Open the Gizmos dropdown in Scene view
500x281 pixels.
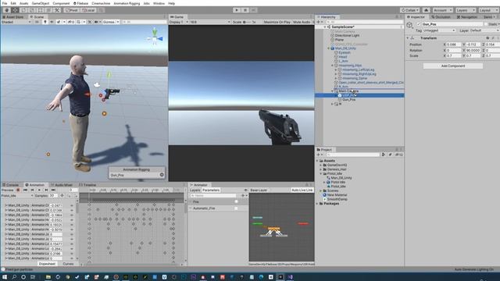pyautogui.click(x=111, y=22)
